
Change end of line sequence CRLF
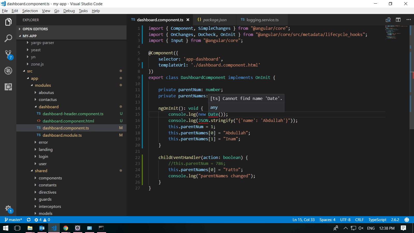coord(359,220)
